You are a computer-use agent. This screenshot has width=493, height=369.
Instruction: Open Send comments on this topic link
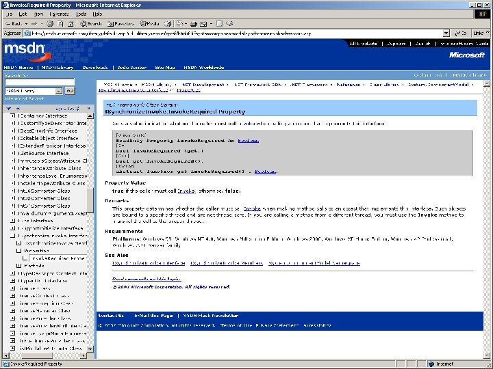pyautogui.click(x=147, y=279)
